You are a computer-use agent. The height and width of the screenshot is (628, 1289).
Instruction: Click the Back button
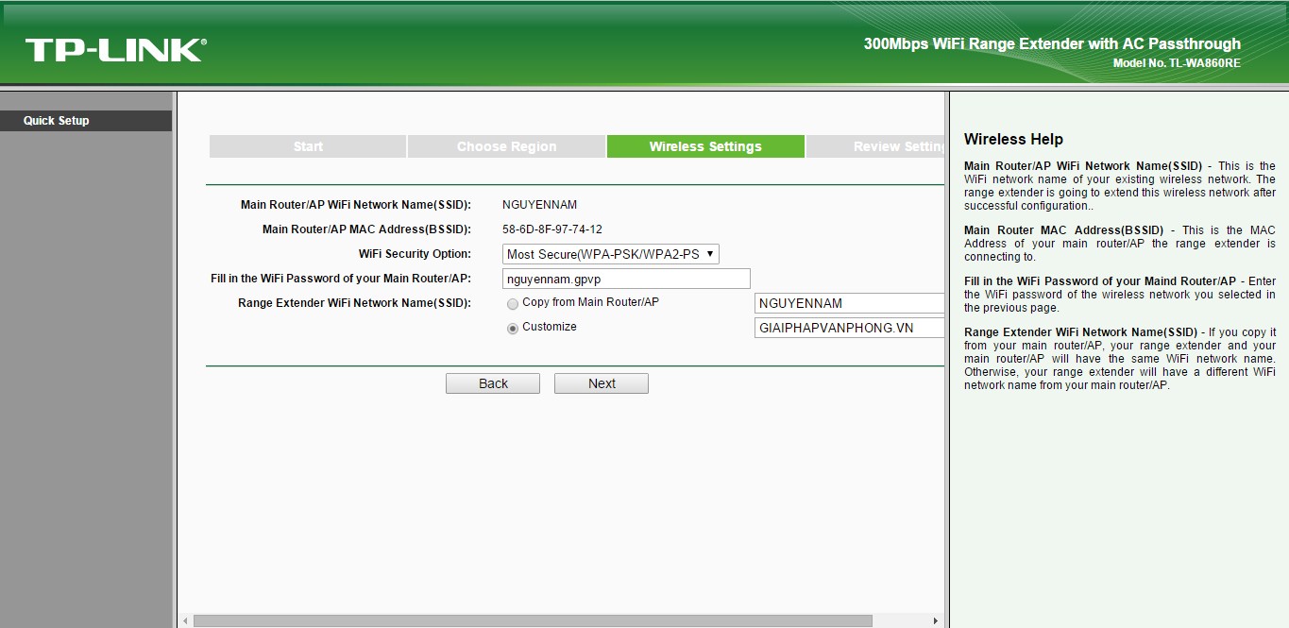(493, 383)
